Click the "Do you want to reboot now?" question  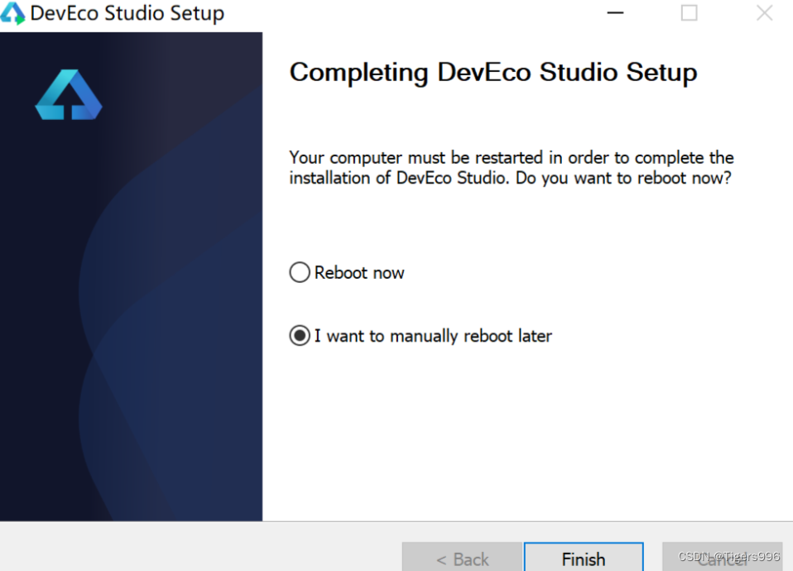point(623,178)
